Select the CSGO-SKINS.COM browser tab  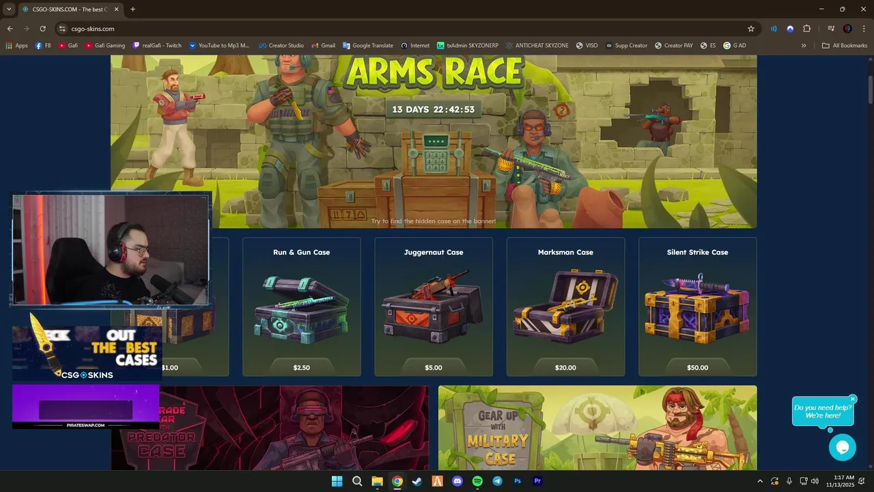pos(70,9)
